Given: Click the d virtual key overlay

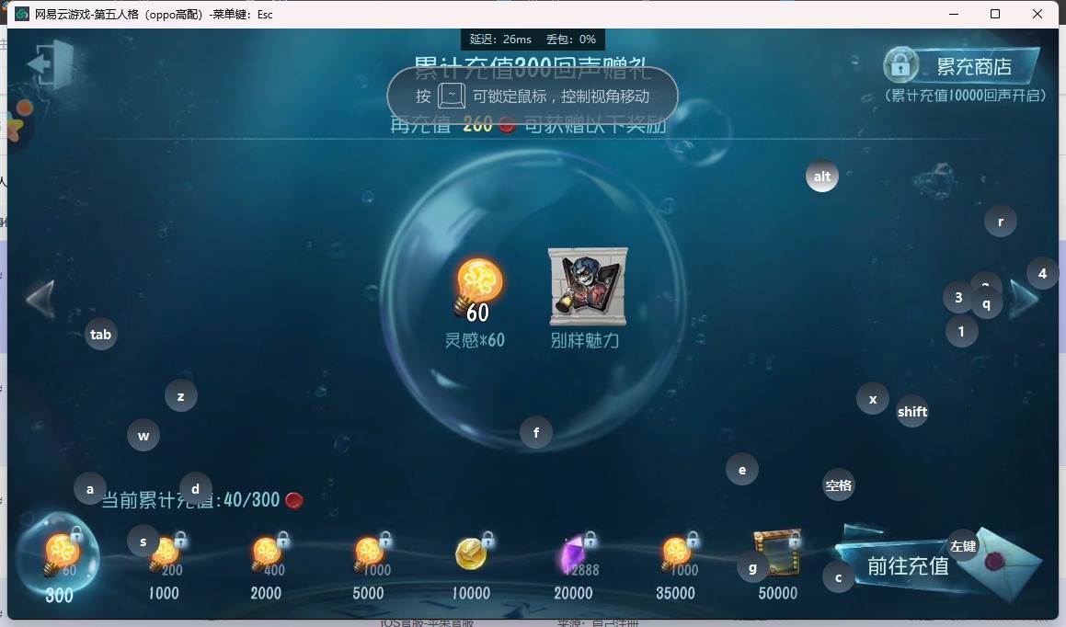Looking at the screenshot, I should [195, 488].
